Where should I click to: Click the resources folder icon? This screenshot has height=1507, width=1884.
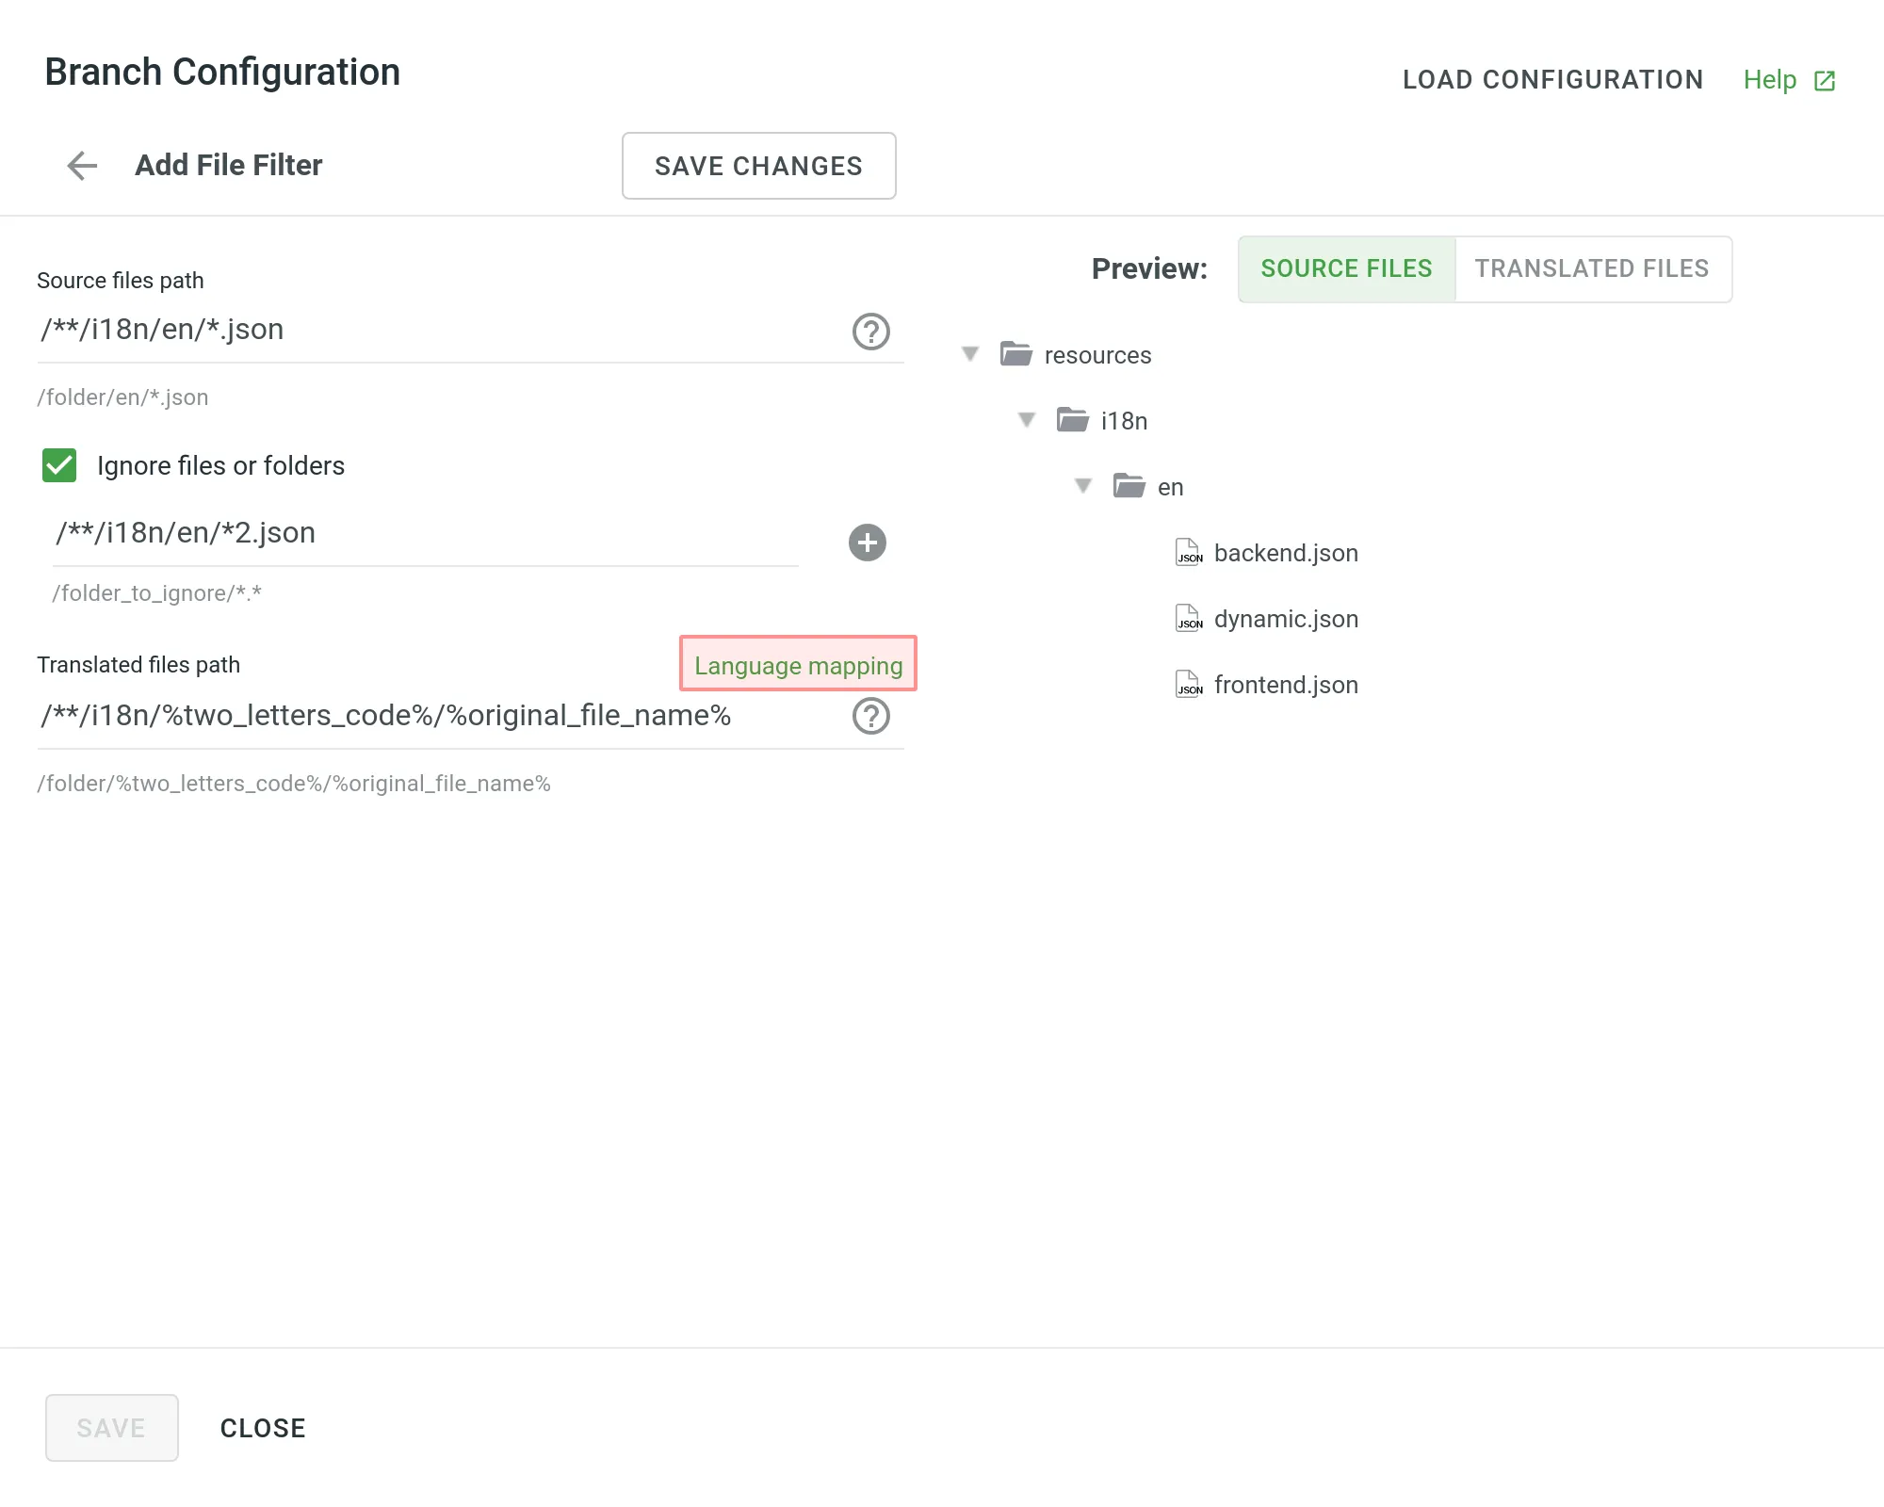coord(1015,354)
